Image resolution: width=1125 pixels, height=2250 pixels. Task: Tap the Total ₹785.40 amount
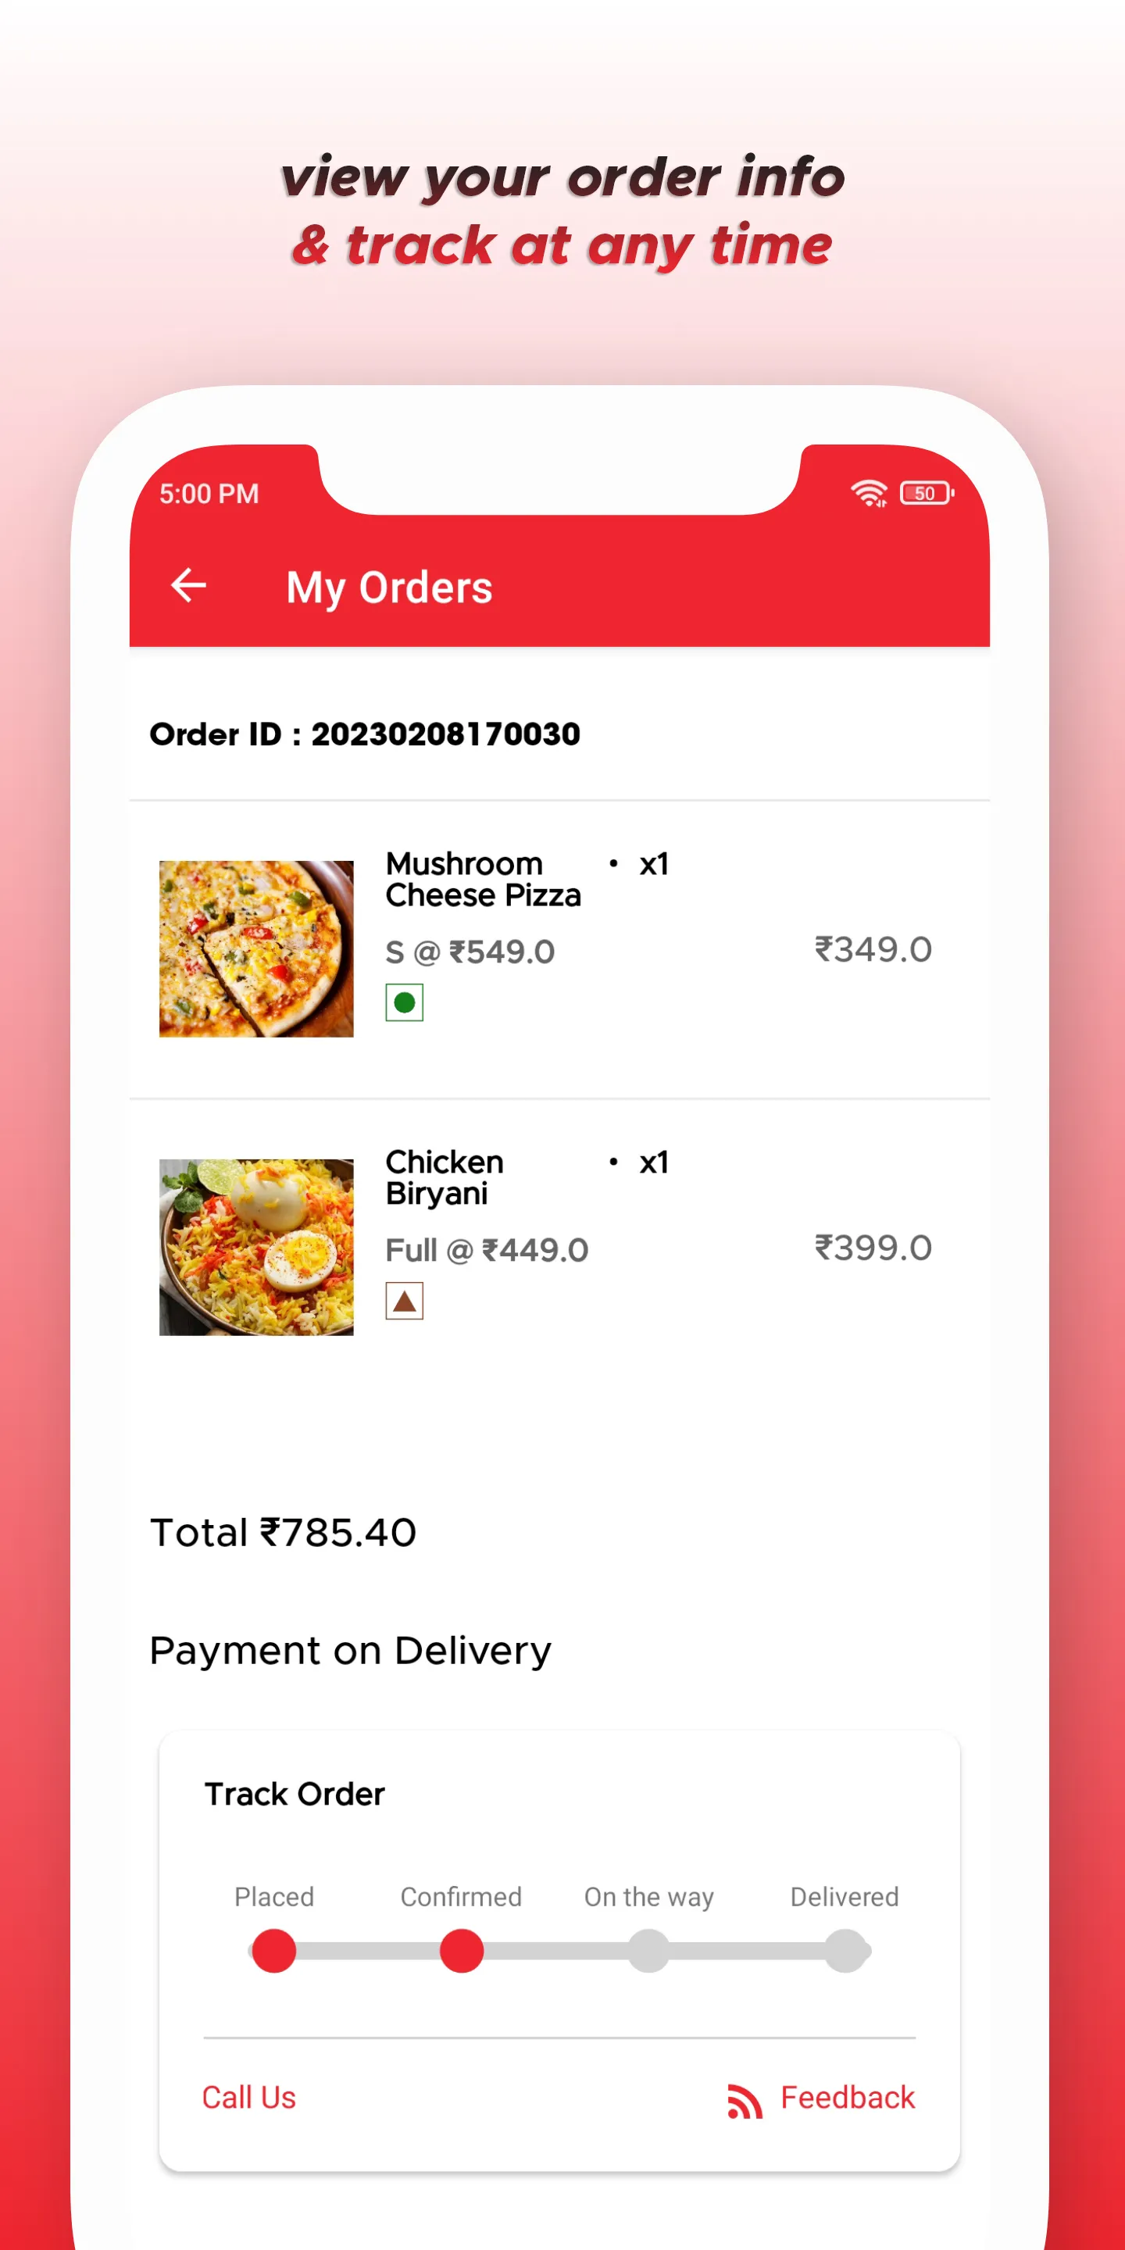tap(283, 1532)
